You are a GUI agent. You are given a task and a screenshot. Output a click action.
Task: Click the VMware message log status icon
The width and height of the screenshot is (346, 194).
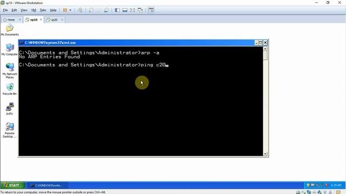[x=338, y=192]
